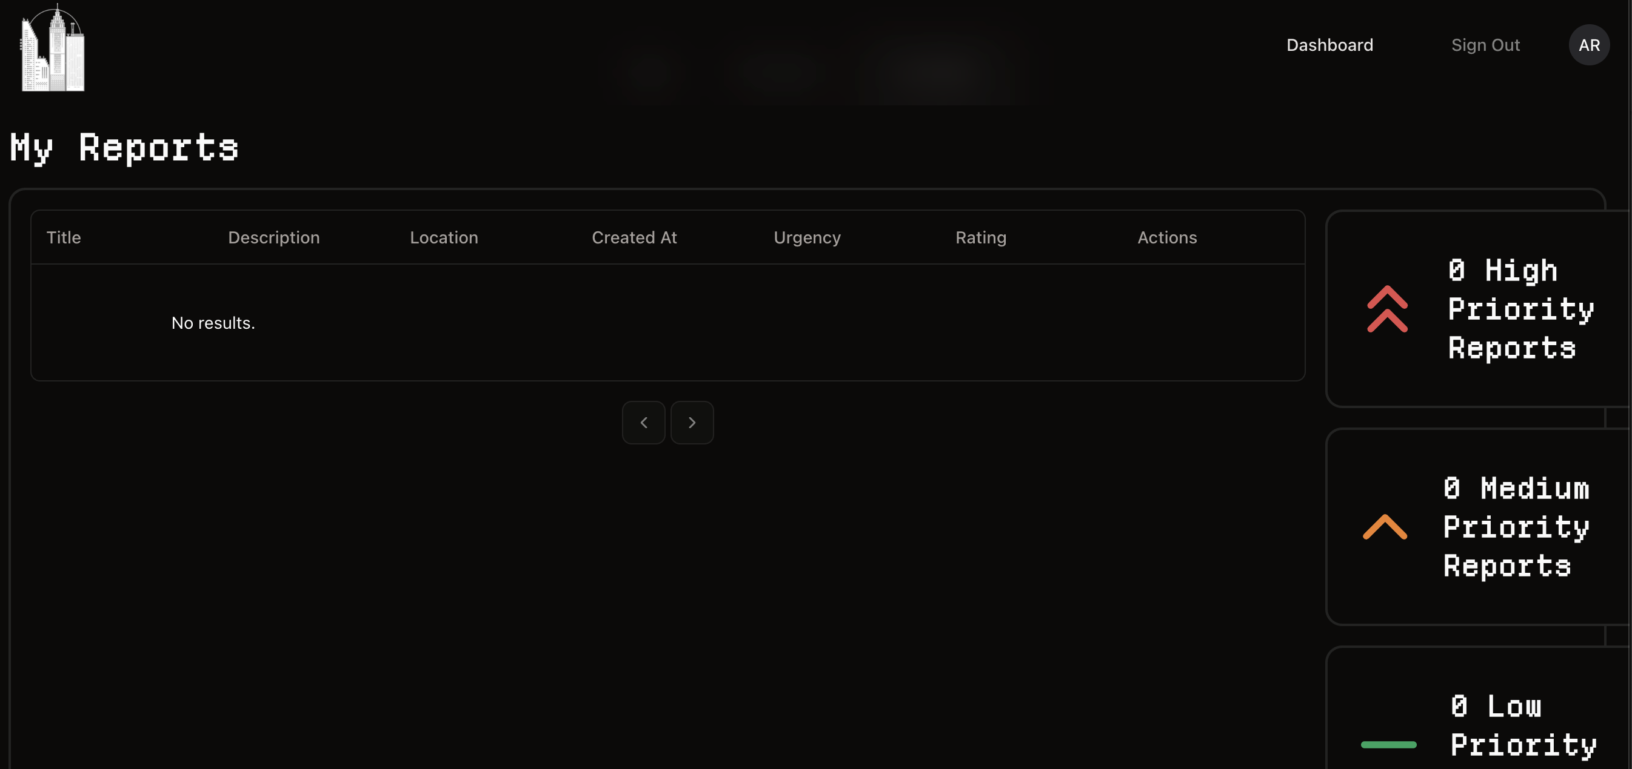
Task: Click the city skyline logo
Action: pyautogui.click(x=53, y=48)
